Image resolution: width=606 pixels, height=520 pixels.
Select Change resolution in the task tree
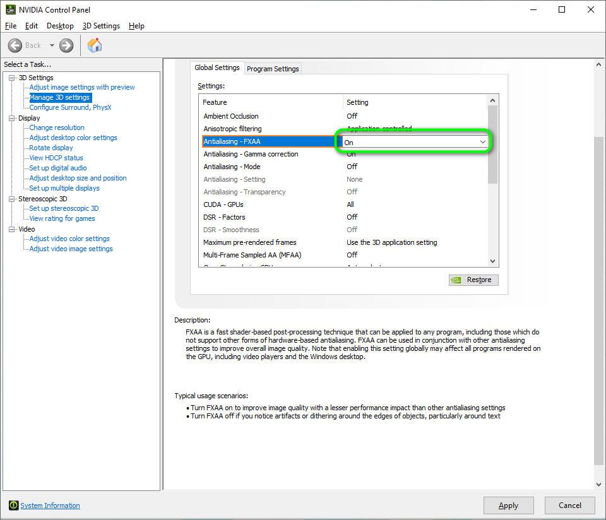(x=57, y=127)
